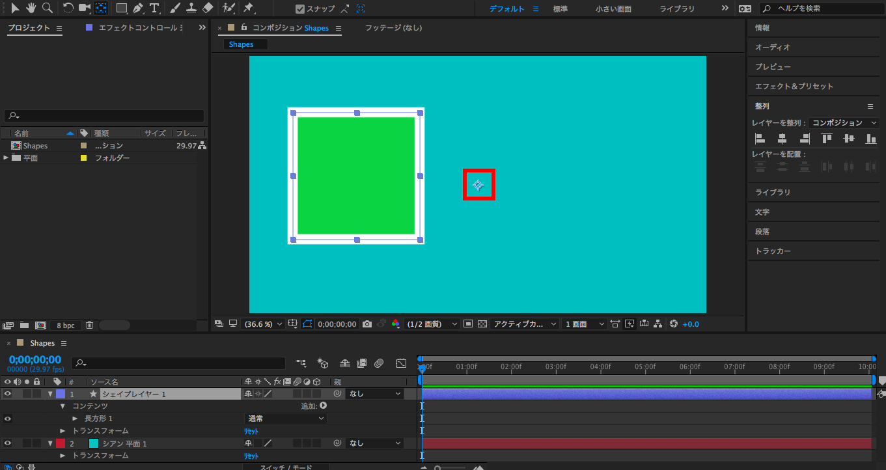This screenshot has height=470, width=886.
Task: Expand the 平面 folder in Project panel
Action: (7, 158)
